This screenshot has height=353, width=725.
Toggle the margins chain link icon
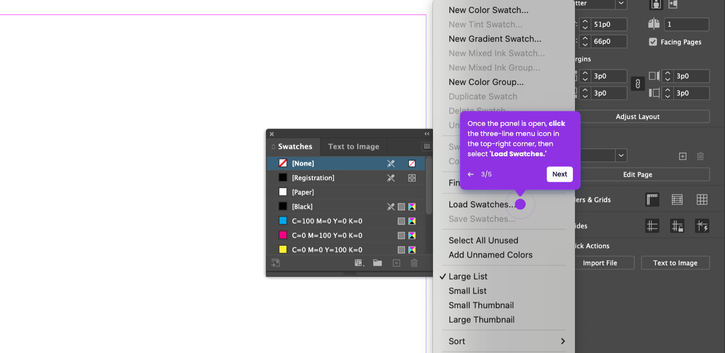click(x=637, y=84)
